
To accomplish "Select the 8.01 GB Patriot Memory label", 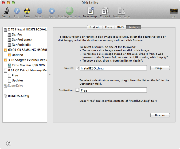I will click(x=27, y=70).
